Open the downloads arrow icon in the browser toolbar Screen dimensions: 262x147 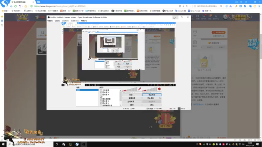click(259, 6)
